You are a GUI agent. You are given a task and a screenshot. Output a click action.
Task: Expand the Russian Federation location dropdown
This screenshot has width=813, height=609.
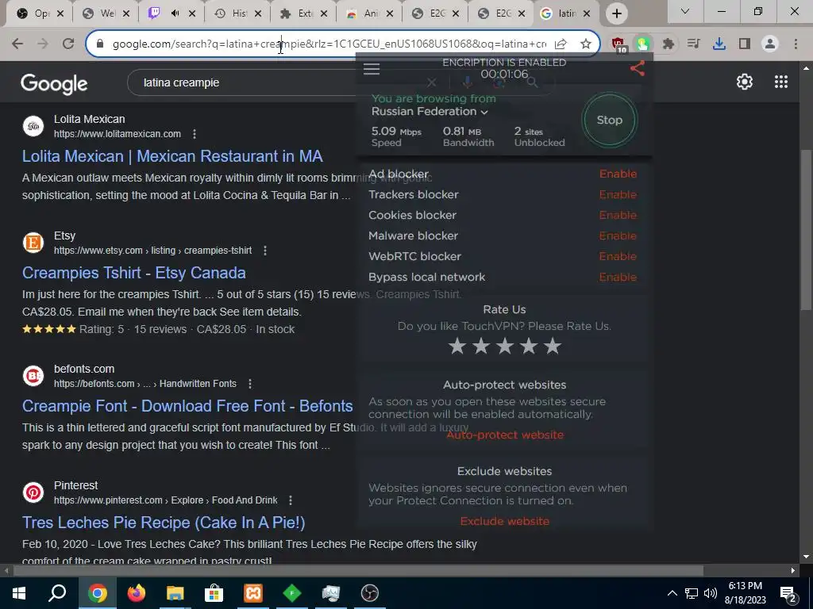[x=430, y=111]
